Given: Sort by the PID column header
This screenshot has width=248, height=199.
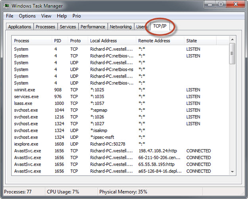Looking at the screenshot, I should 60,41.
